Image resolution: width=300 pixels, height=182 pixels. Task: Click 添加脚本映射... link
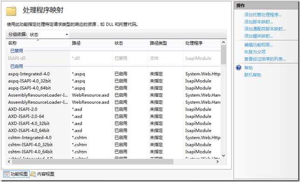tap(259, 22)
